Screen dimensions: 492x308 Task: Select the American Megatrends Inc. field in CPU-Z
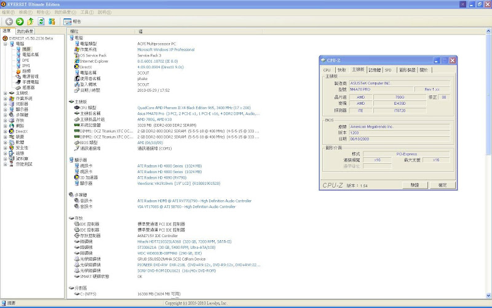399,127
